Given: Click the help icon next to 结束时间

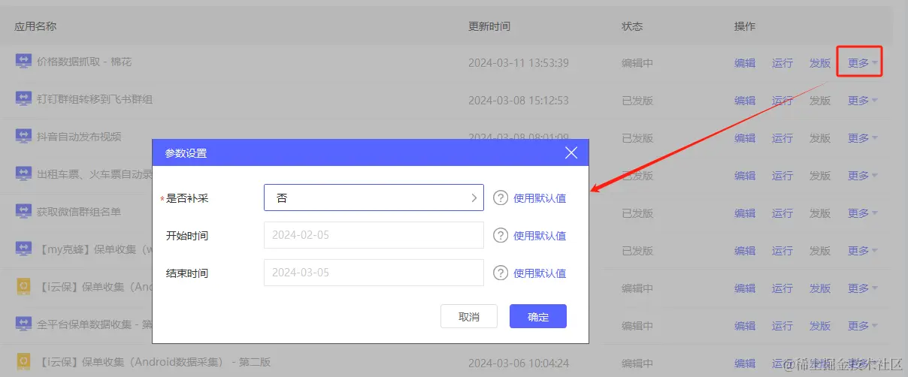Looking at the screenshot, I should (x=501, y=273).
